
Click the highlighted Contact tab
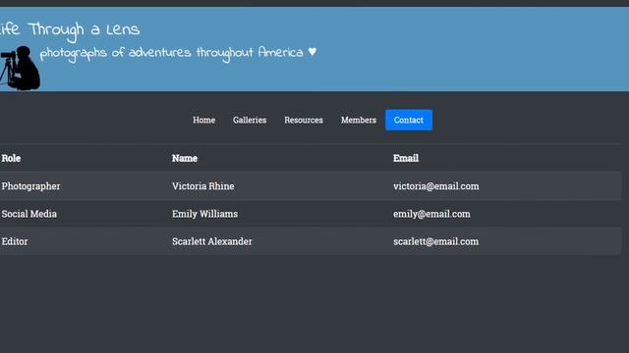pyautogui.click(x=409, y=120)
